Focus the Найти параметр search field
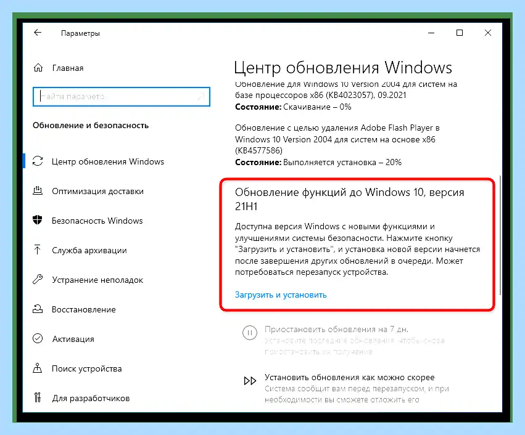525x435 pixels. pos(121,97)
